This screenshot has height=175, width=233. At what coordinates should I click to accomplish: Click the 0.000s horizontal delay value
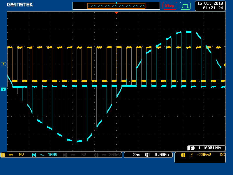click(162, 155)
